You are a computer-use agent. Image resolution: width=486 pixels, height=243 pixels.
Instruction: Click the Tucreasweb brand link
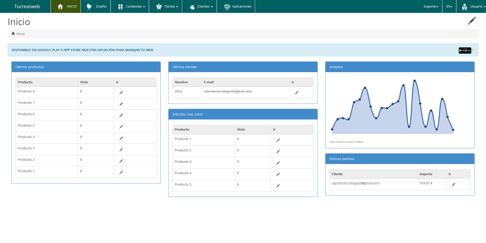pyautogui.click(x=27, y=6)
